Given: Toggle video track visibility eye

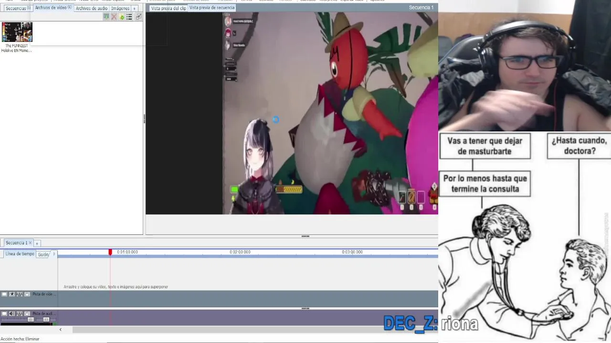Looking at the screenshot, I should click(x=12, y=294).
